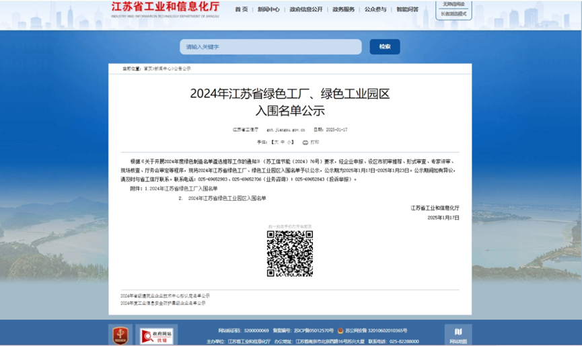
Task: Open 政府信息公开 in the nav bar
Action: [306, 9]
